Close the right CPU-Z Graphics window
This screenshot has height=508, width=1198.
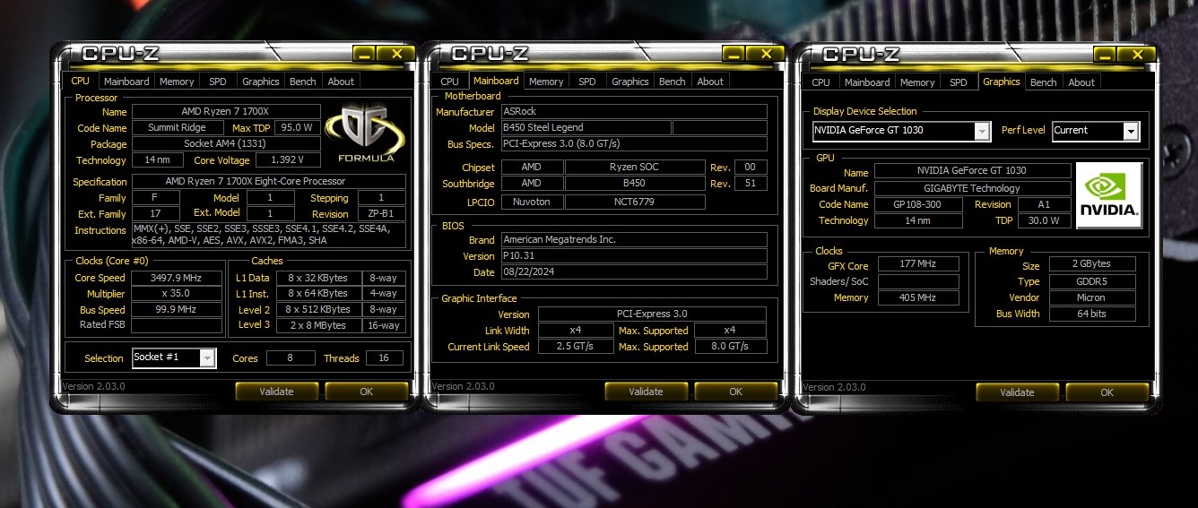pos(1136,55)
